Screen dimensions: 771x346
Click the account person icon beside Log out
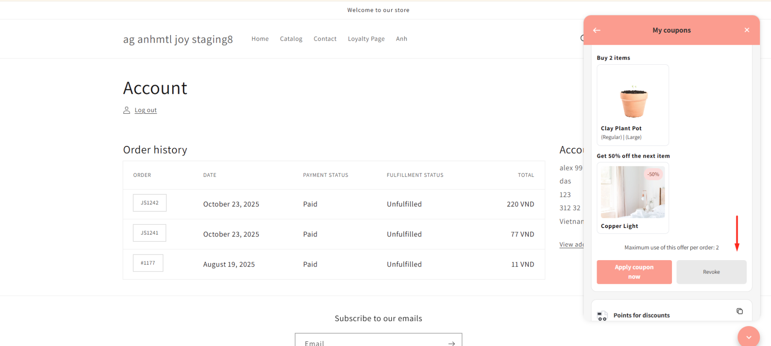[x=127, y=110]
